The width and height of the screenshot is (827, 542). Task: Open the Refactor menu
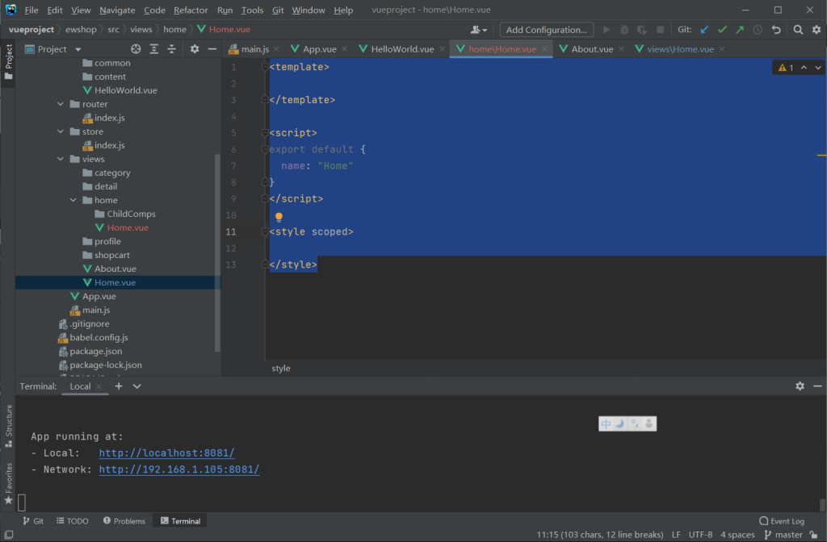(x=191, y=10)
